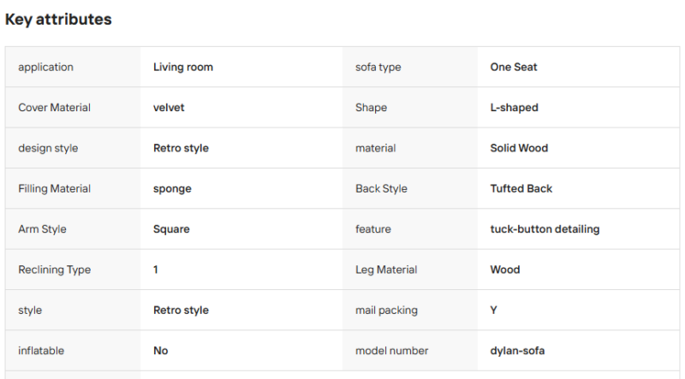Select the 'Tufted Back' back style value
Screen dimensions: 685x379
pos(521,188)
